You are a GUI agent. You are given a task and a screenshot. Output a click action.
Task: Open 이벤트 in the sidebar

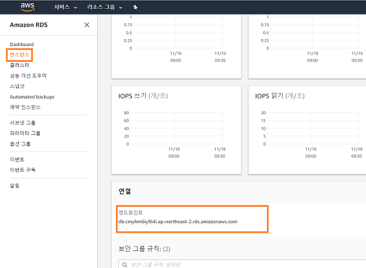point(17,160)
